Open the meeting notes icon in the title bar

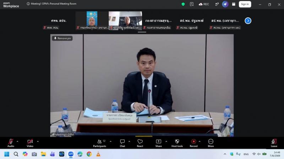[192, 4]
